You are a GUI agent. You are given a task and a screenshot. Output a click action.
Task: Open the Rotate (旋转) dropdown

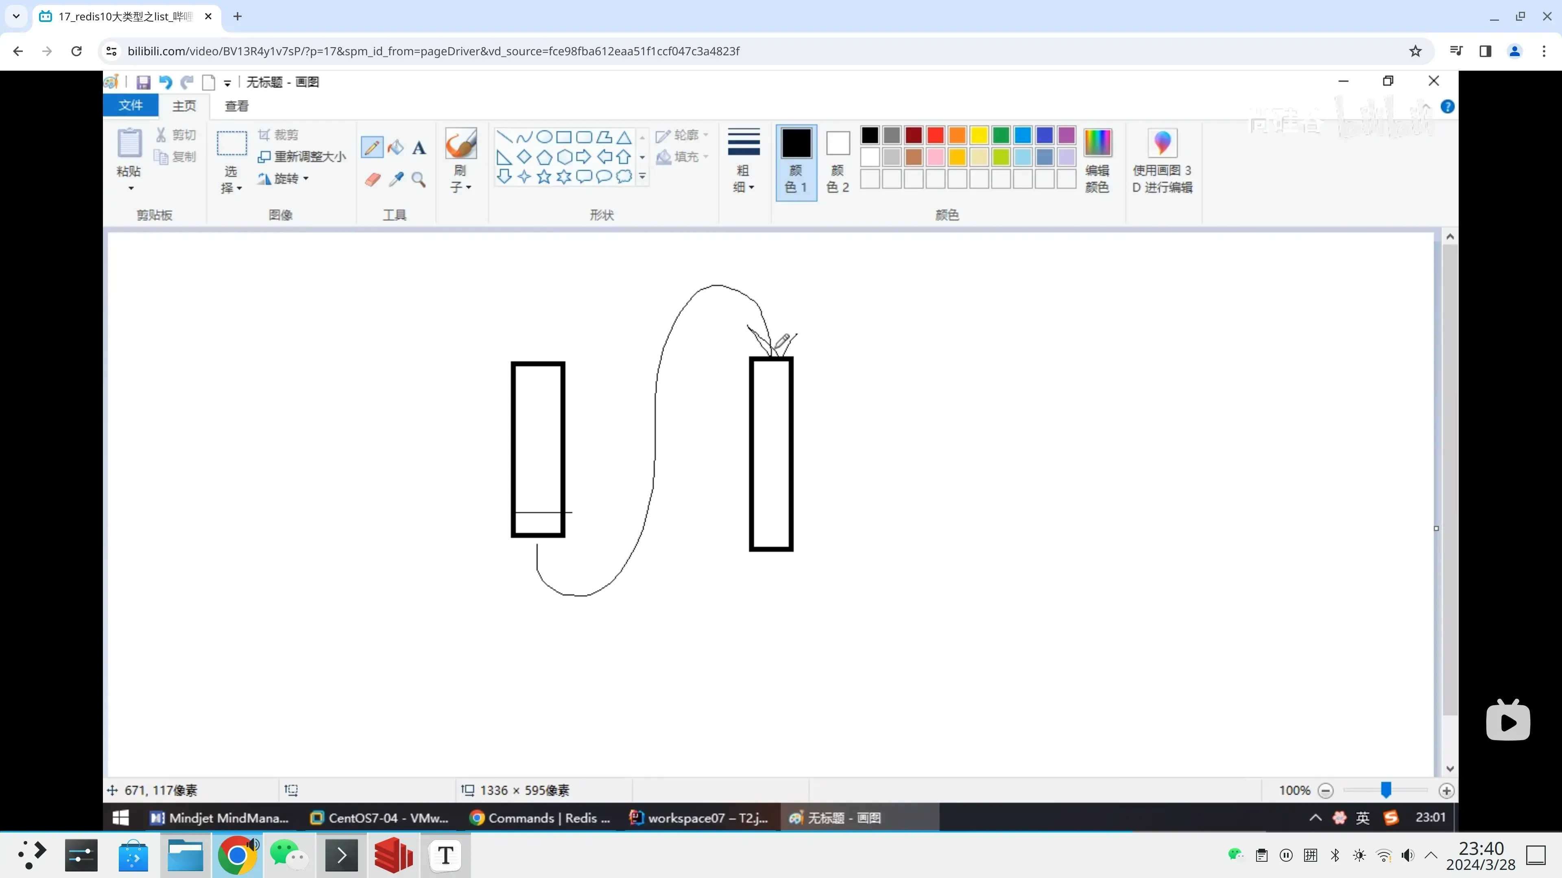tap(284, 179)
